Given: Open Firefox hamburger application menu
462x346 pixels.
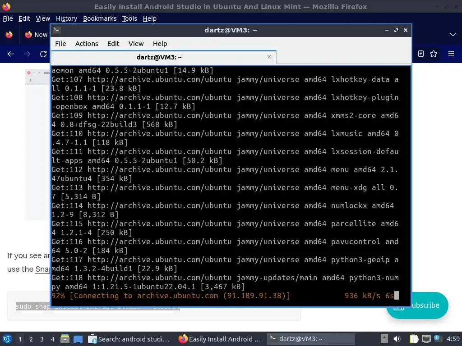Looking at the screenshot, I should (x=451, y=54).
